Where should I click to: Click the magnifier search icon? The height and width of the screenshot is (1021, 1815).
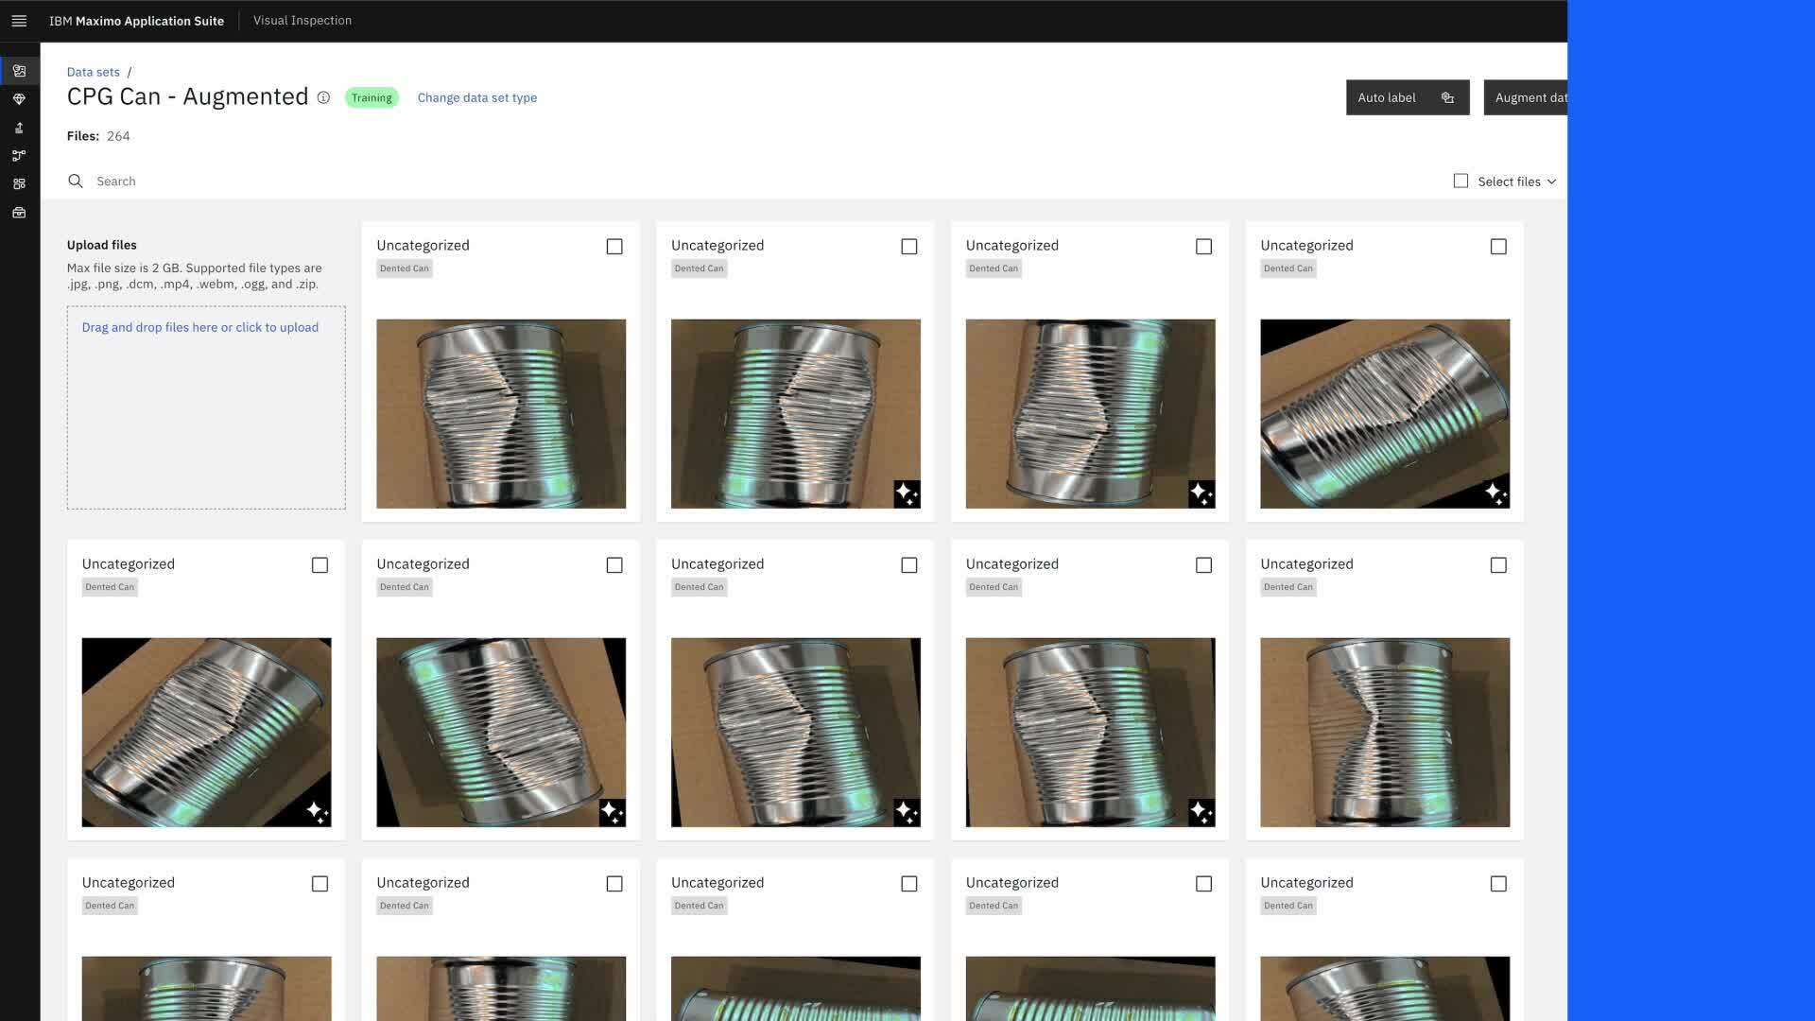coord(76,181)
